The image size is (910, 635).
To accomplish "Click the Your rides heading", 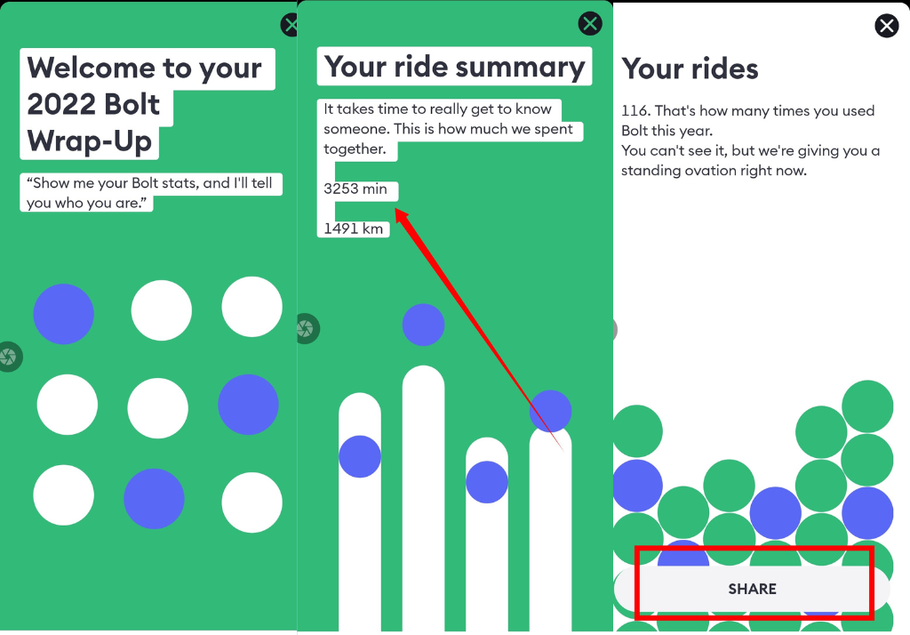I will (x=690, y=68).
